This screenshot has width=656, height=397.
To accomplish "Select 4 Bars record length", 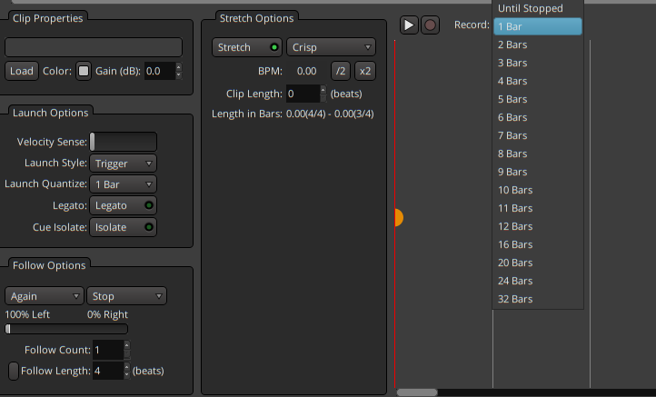I will pyautogui.click(x=538, y=81).
